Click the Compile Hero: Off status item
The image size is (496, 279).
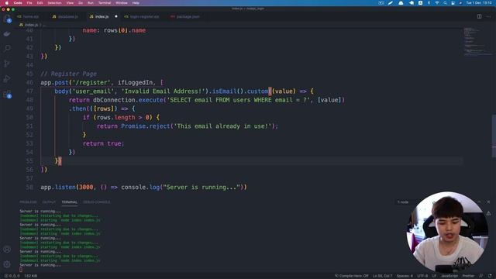coord(351,276)
